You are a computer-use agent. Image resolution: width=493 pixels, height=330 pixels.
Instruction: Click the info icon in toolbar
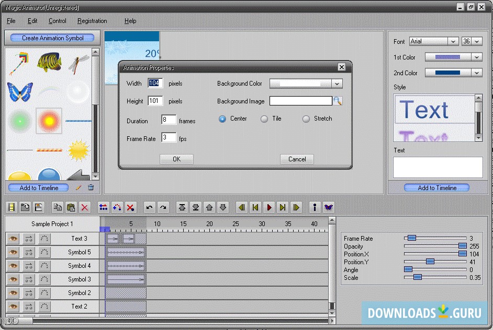click(x=315, y=207)
